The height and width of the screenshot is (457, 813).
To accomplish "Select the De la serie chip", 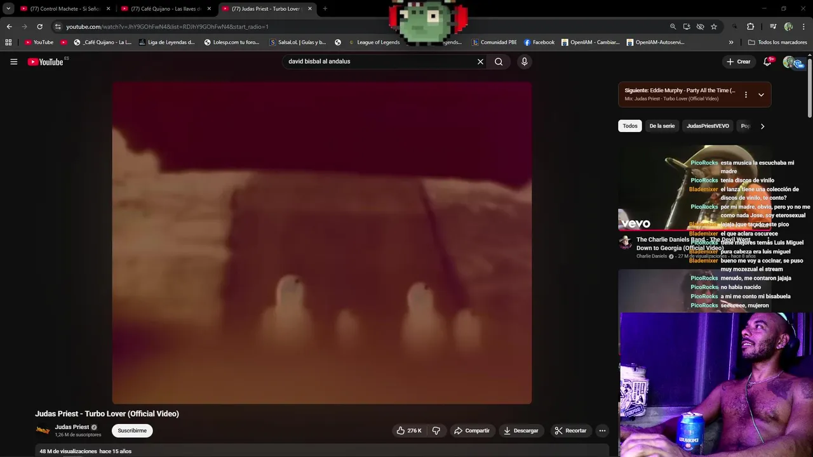I will pyautogui.click(x=662, y=126).
